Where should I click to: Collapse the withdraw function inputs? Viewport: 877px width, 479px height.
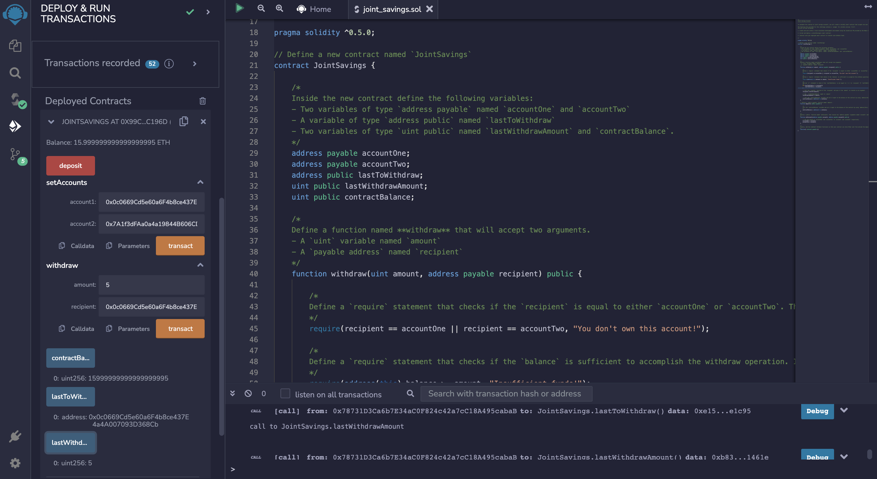pyautogui.click(x=201, y=265)
